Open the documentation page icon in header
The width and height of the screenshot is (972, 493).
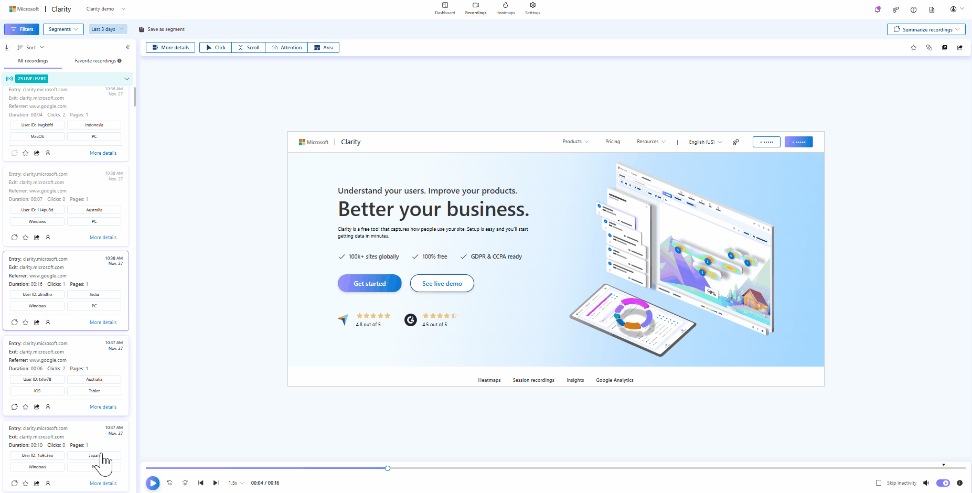[x=932, y=9]
